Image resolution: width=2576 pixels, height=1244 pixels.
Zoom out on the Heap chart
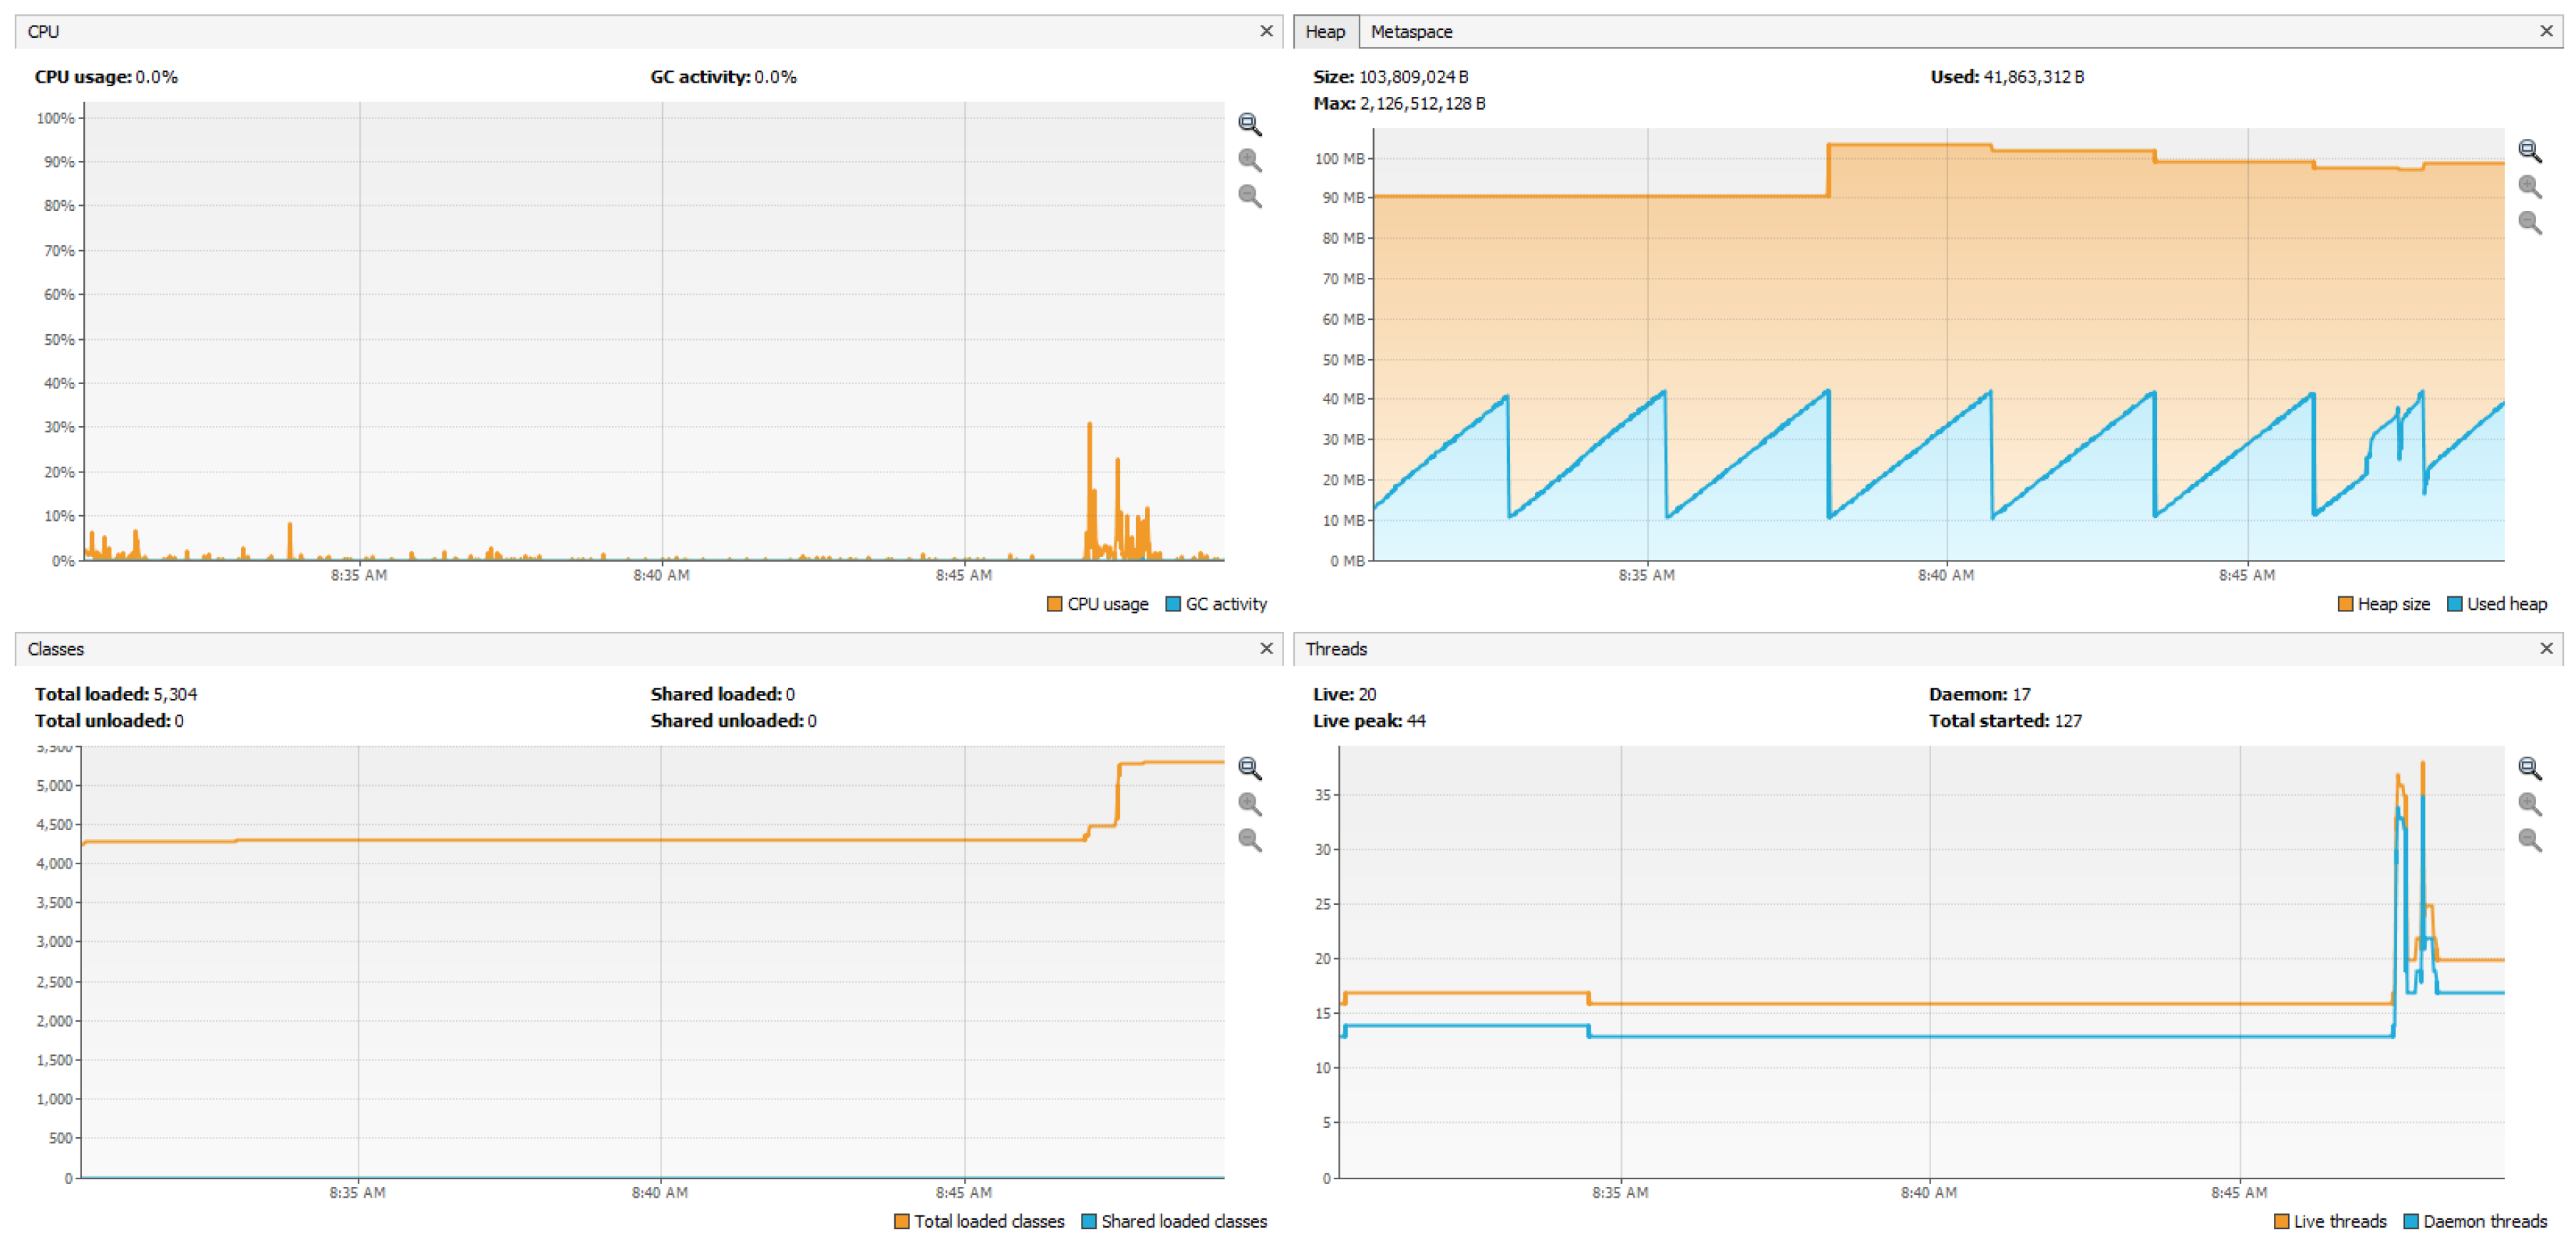point(2529,222)
